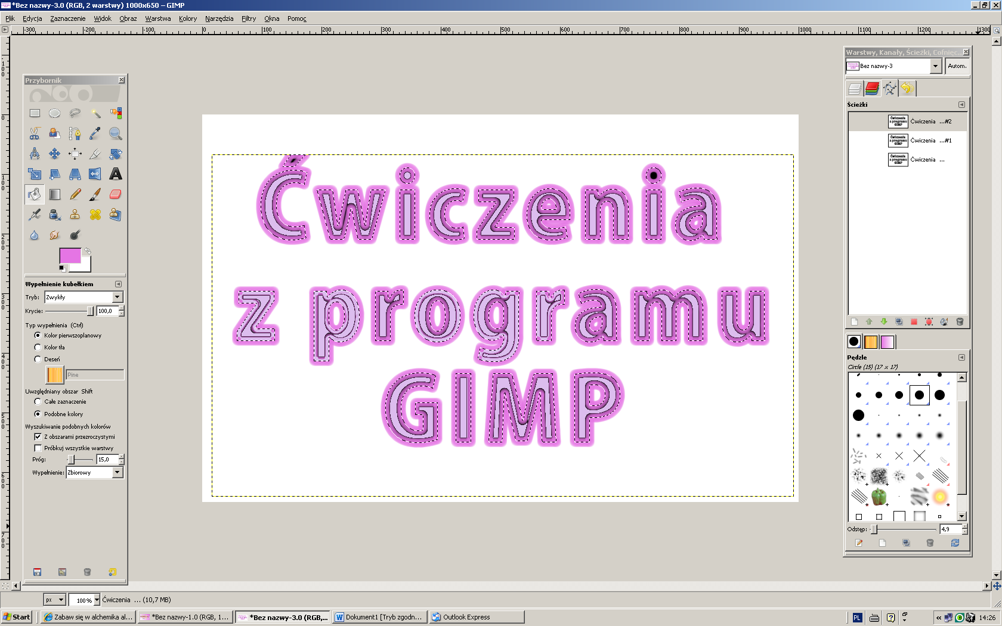The height and width of the screenshot is (626, 1002).
Task: Select the Paths tool
Action: pos(75,134)
